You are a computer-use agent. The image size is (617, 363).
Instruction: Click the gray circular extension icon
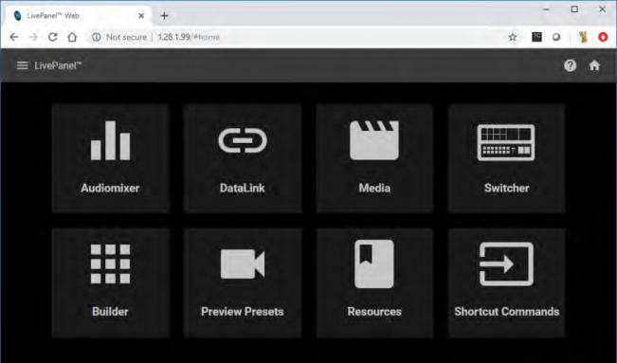[556, 37]
